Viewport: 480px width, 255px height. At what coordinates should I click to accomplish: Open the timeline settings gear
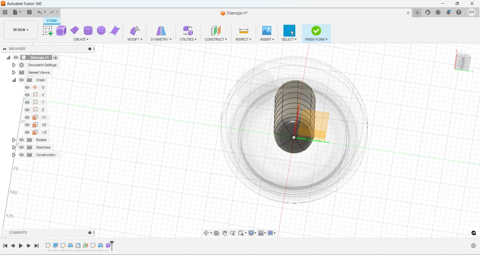[x=473, y=246]
